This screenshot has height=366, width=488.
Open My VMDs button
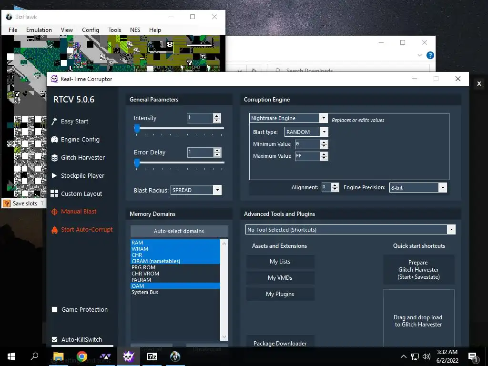pyautogui.click(x=280, y=278)
